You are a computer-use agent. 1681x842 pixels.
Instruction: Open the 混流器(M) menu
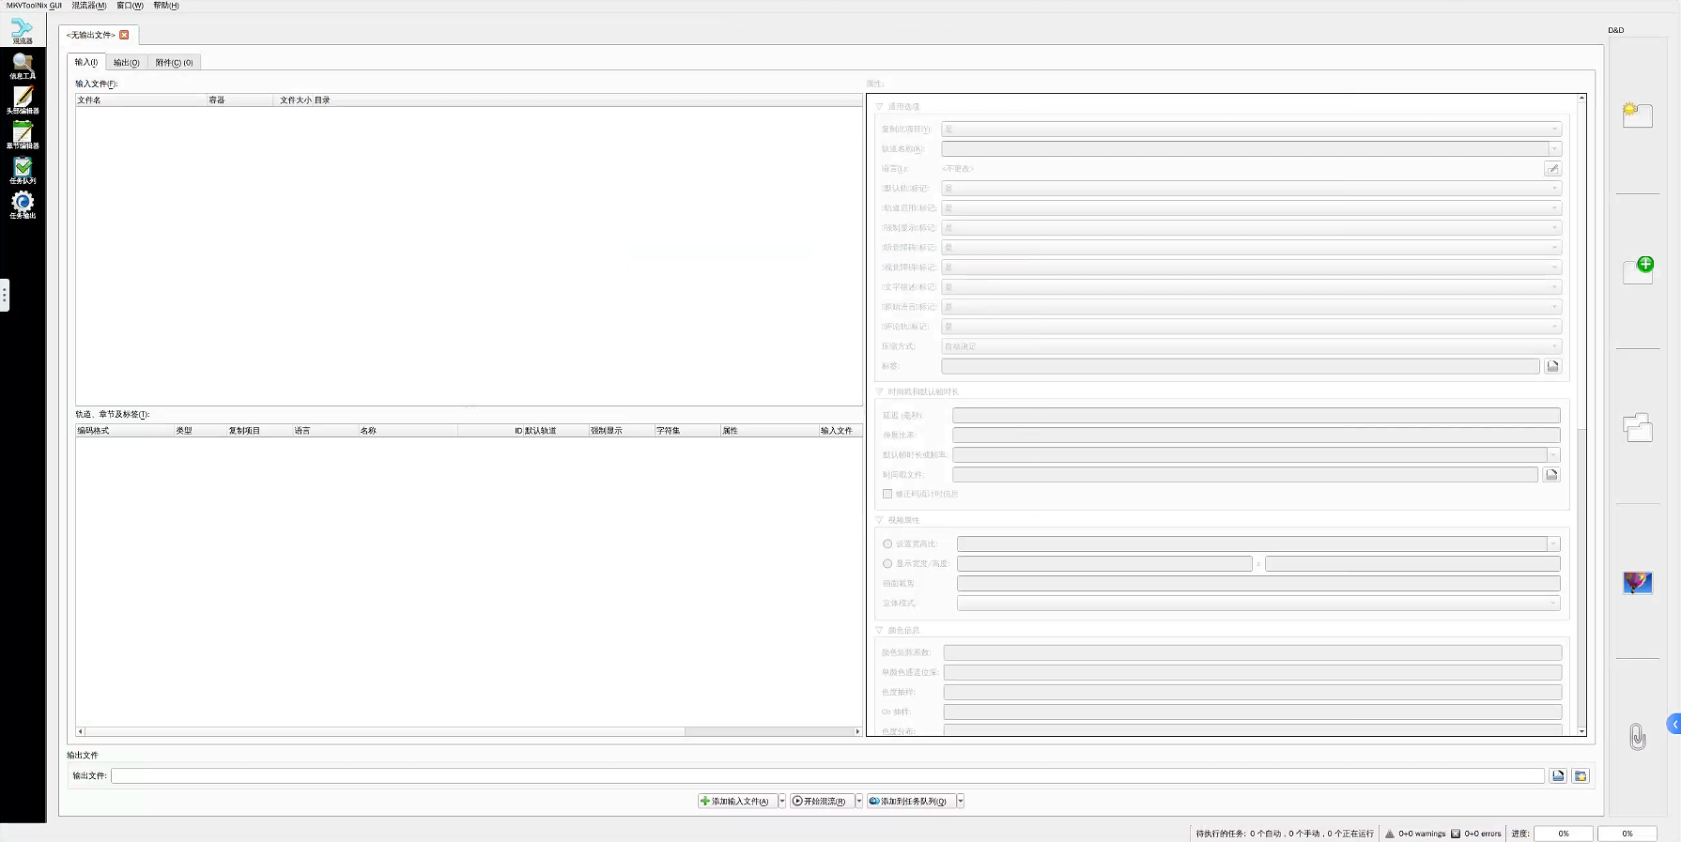click(89, 6)
